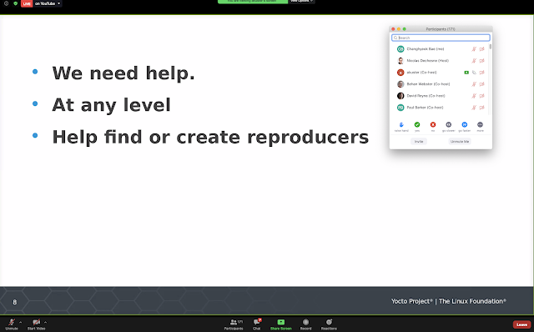Click the 'At any level' slide bullet text

111,105
